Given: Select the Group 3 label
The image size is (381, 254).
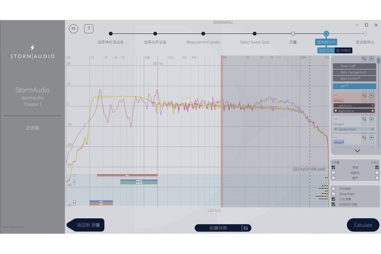Looking at the screenshot, I should click(x=339, y=142).
